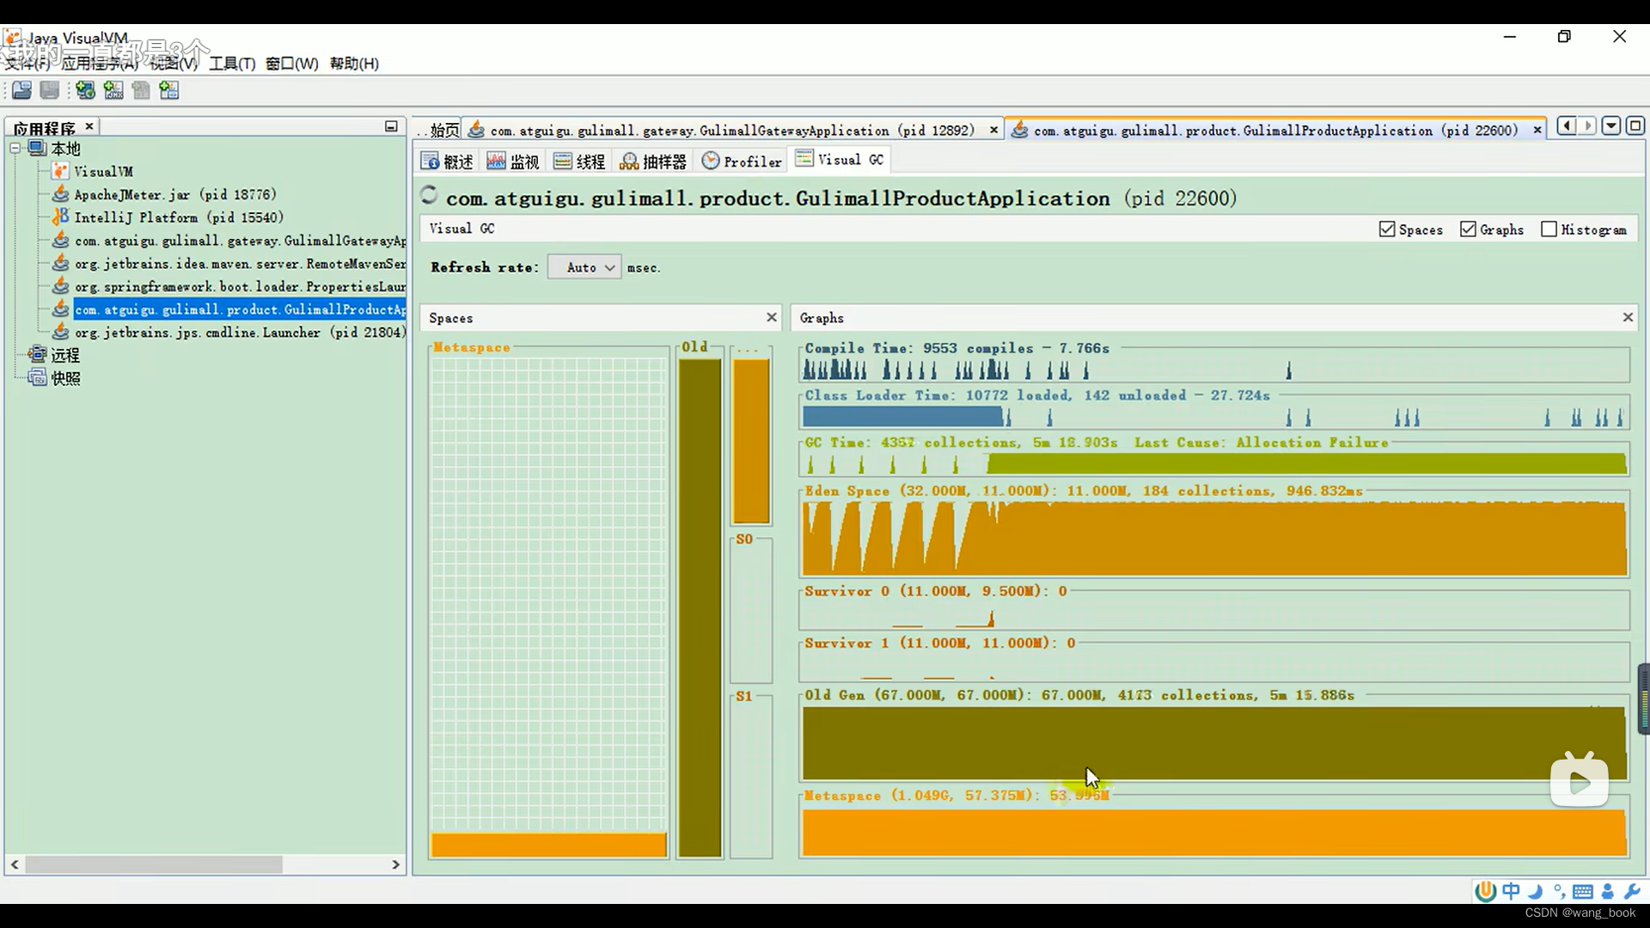Show previous tabs with left arrow

tap(1567, 126)
